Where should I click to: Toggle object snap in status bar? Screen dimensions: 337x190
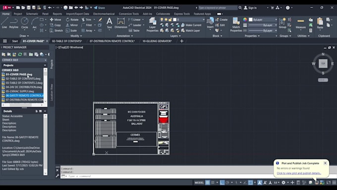point(250,183)
